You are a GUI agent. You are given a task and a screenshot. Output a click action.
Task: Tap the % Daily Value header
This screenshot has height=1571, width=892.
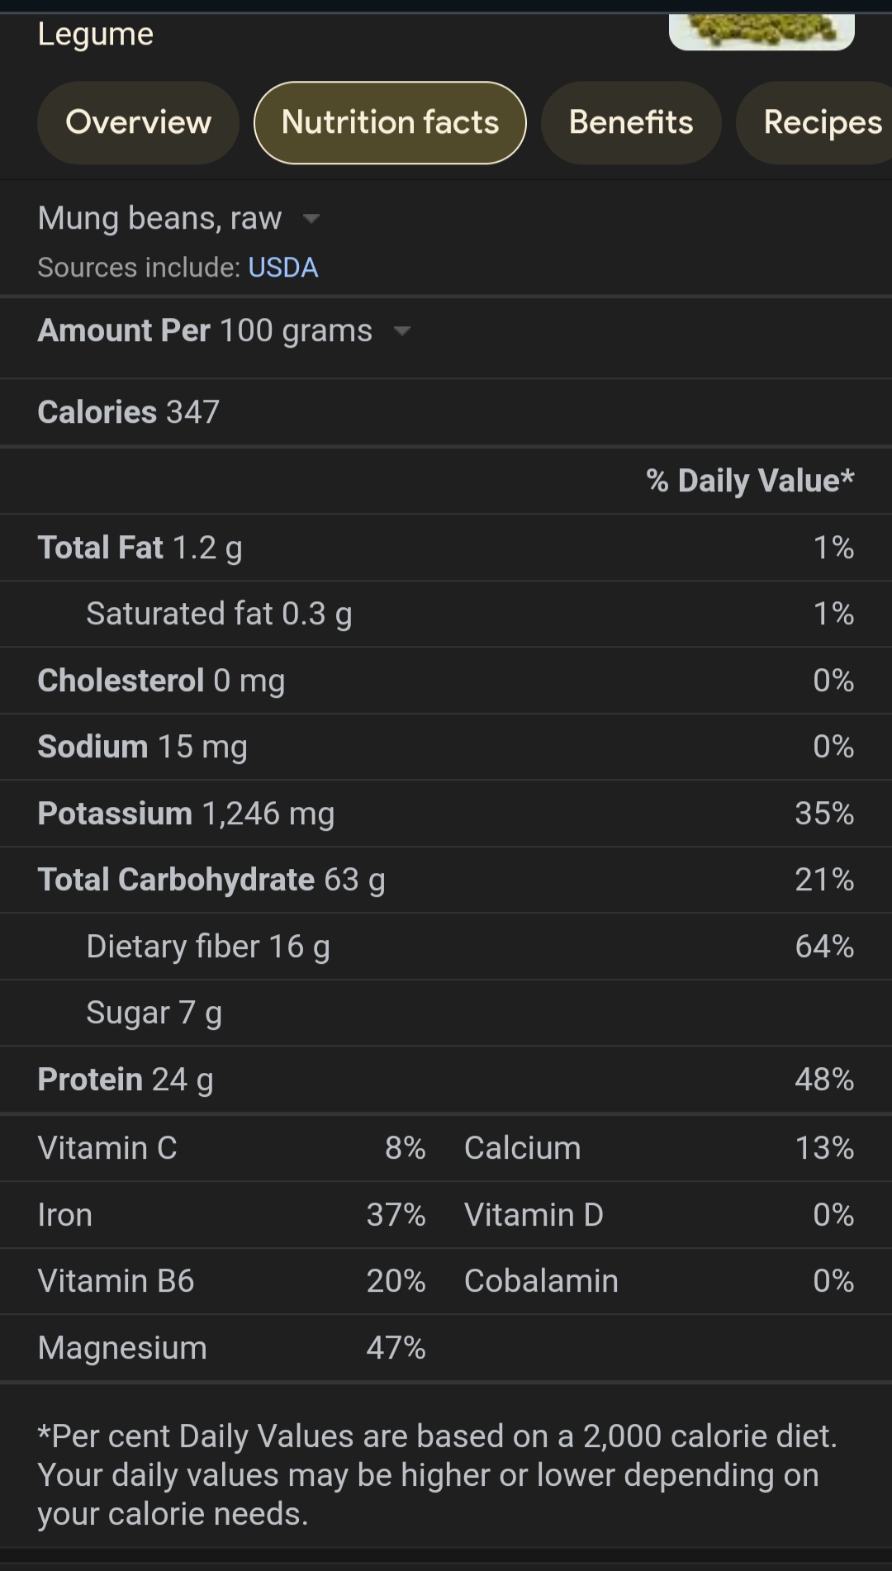pyautogui.click(x=750, y=481)
